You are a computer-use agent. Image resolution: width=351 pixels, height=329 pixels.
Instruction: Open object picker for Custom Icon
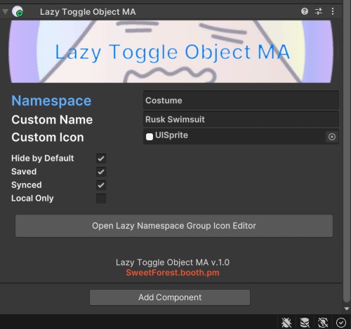pyautogui.click(x=332, y=137)
